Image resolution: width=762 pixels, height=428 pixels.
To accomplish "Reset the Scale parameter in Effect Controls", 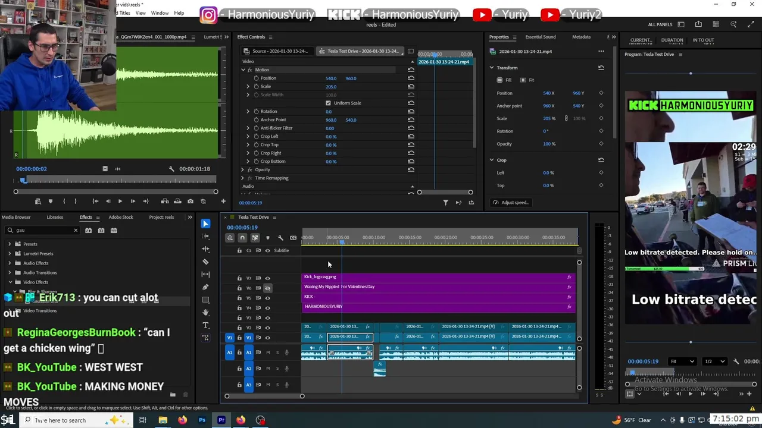I will click(411, 87).
